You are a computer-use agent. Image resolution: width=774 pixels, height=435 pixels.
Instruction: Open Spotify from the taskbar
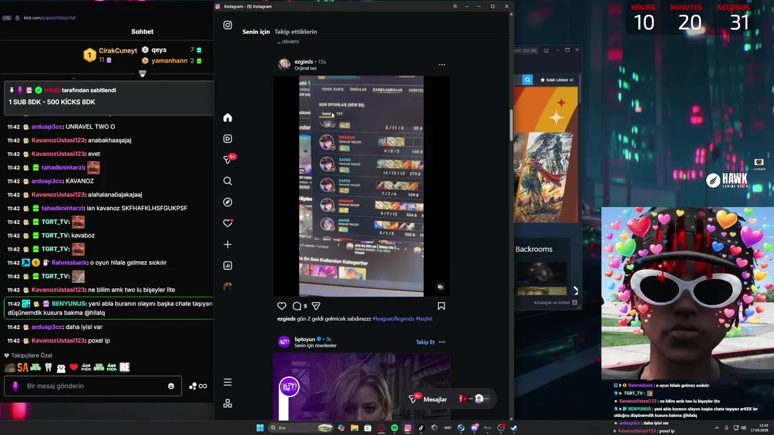394,428
